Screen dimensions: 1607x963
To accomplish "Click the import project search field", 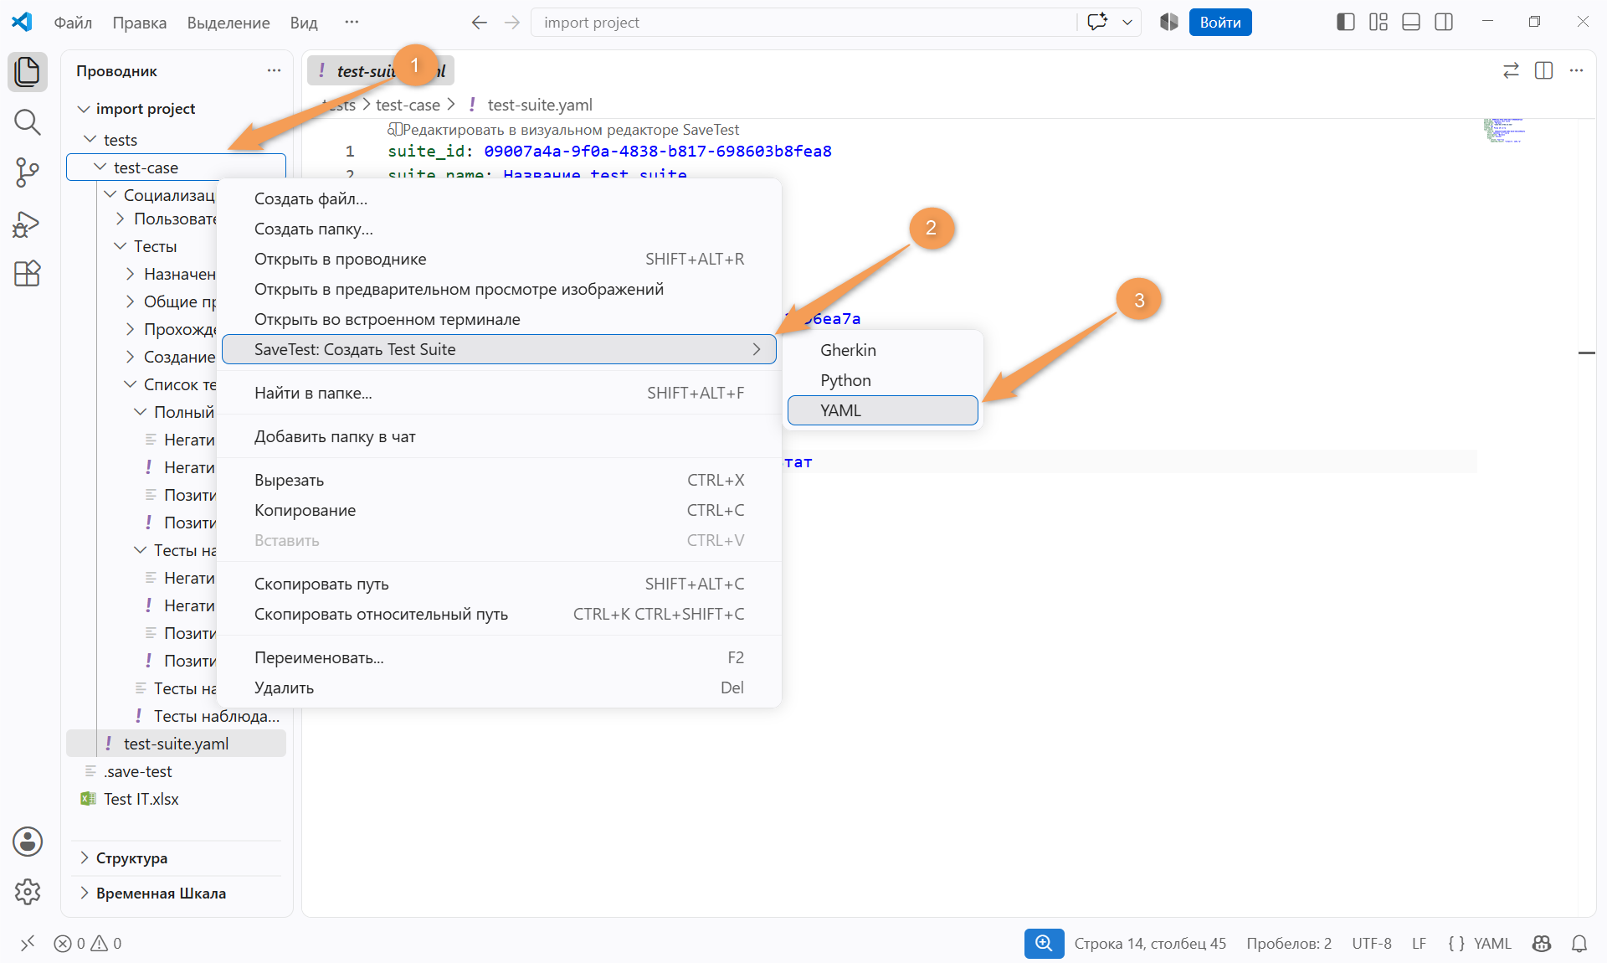I will 803,23.
